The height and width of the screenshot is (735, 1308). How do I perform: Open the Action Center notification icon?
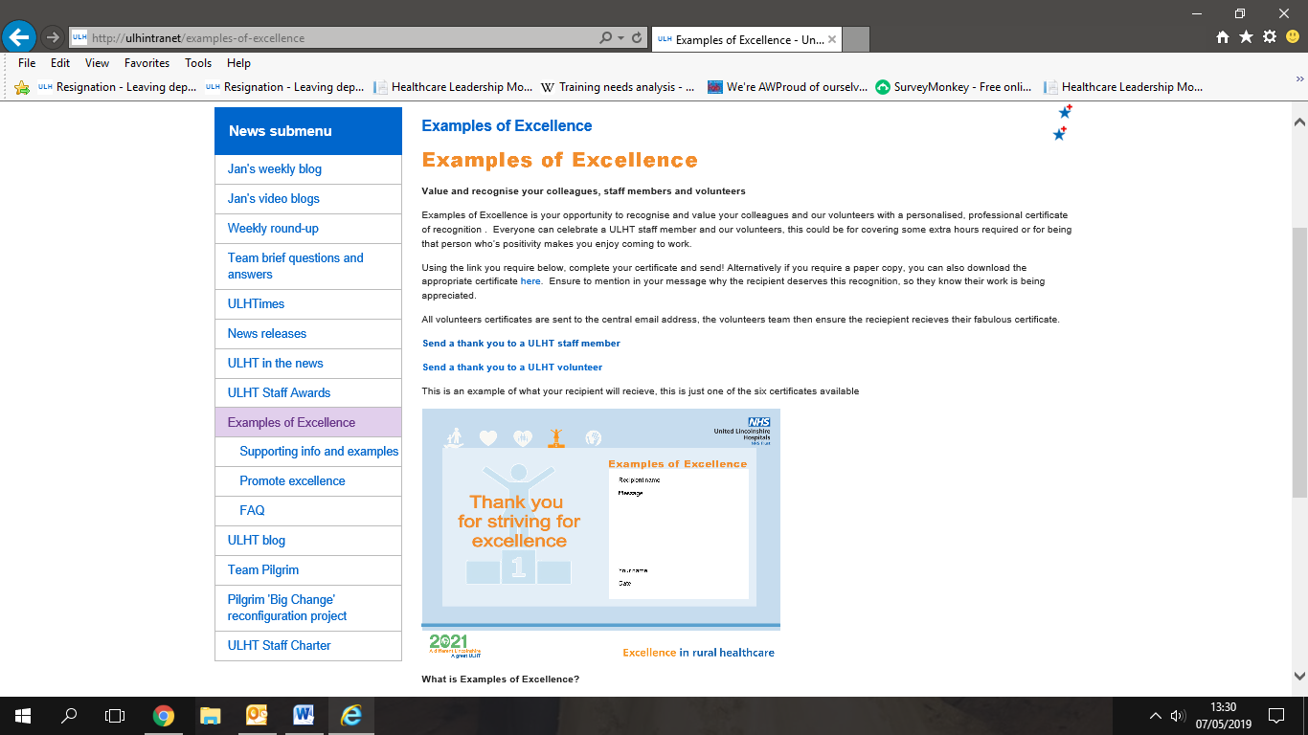click(x=1276, y=716)
